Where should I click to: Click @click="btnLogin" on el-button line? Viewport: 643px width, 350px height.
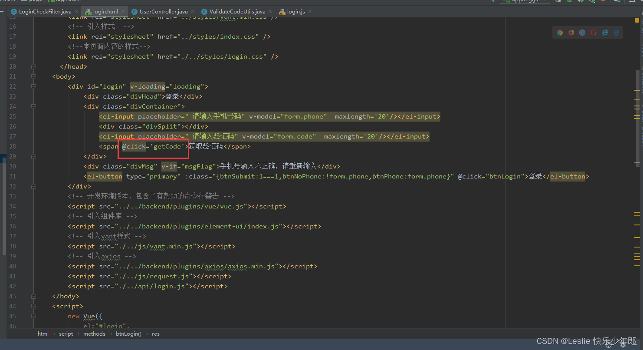coord(492,176)
